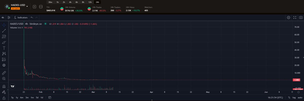This screenshot has width=304, height=101.
Task: Select the brush drawing tool
Action: [x=4, y=42]
